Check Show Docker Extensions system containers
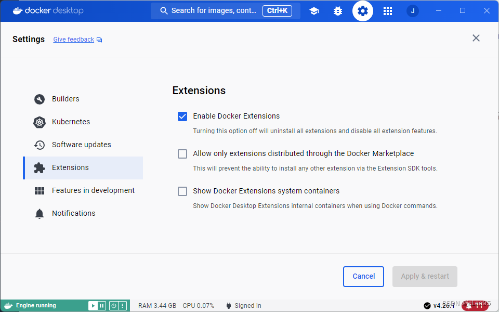This screenshot has width=499, height=312. [x=182, y=191]
